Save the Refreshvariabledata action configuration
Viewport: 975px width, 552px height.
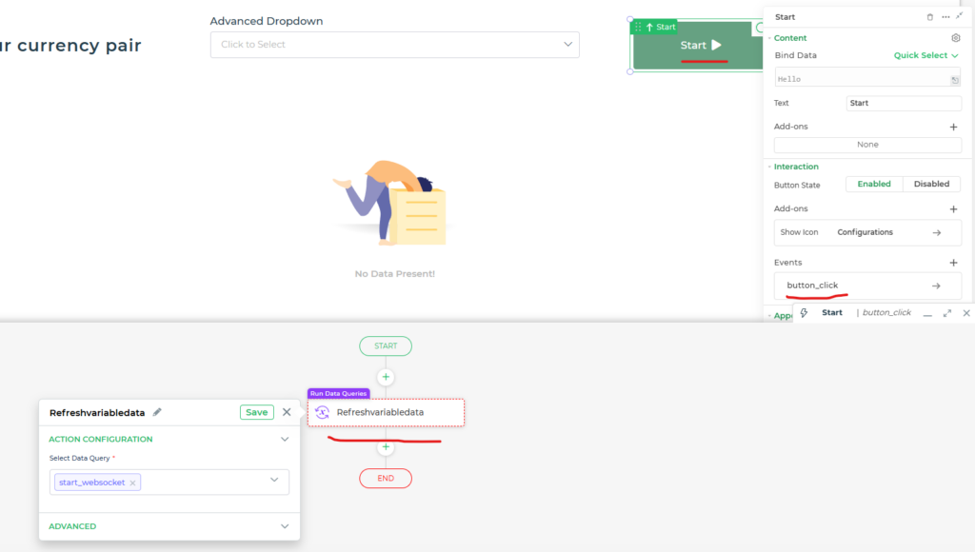point(256,412)
